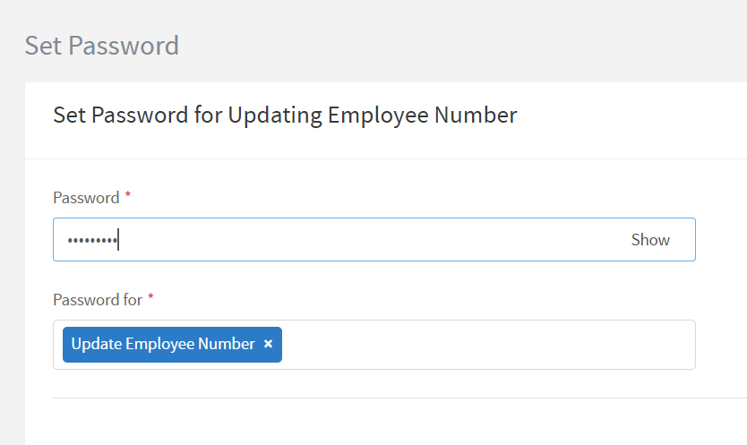
Task: Remove the Update Employee Number tag
Action: (x=268, y=345)
